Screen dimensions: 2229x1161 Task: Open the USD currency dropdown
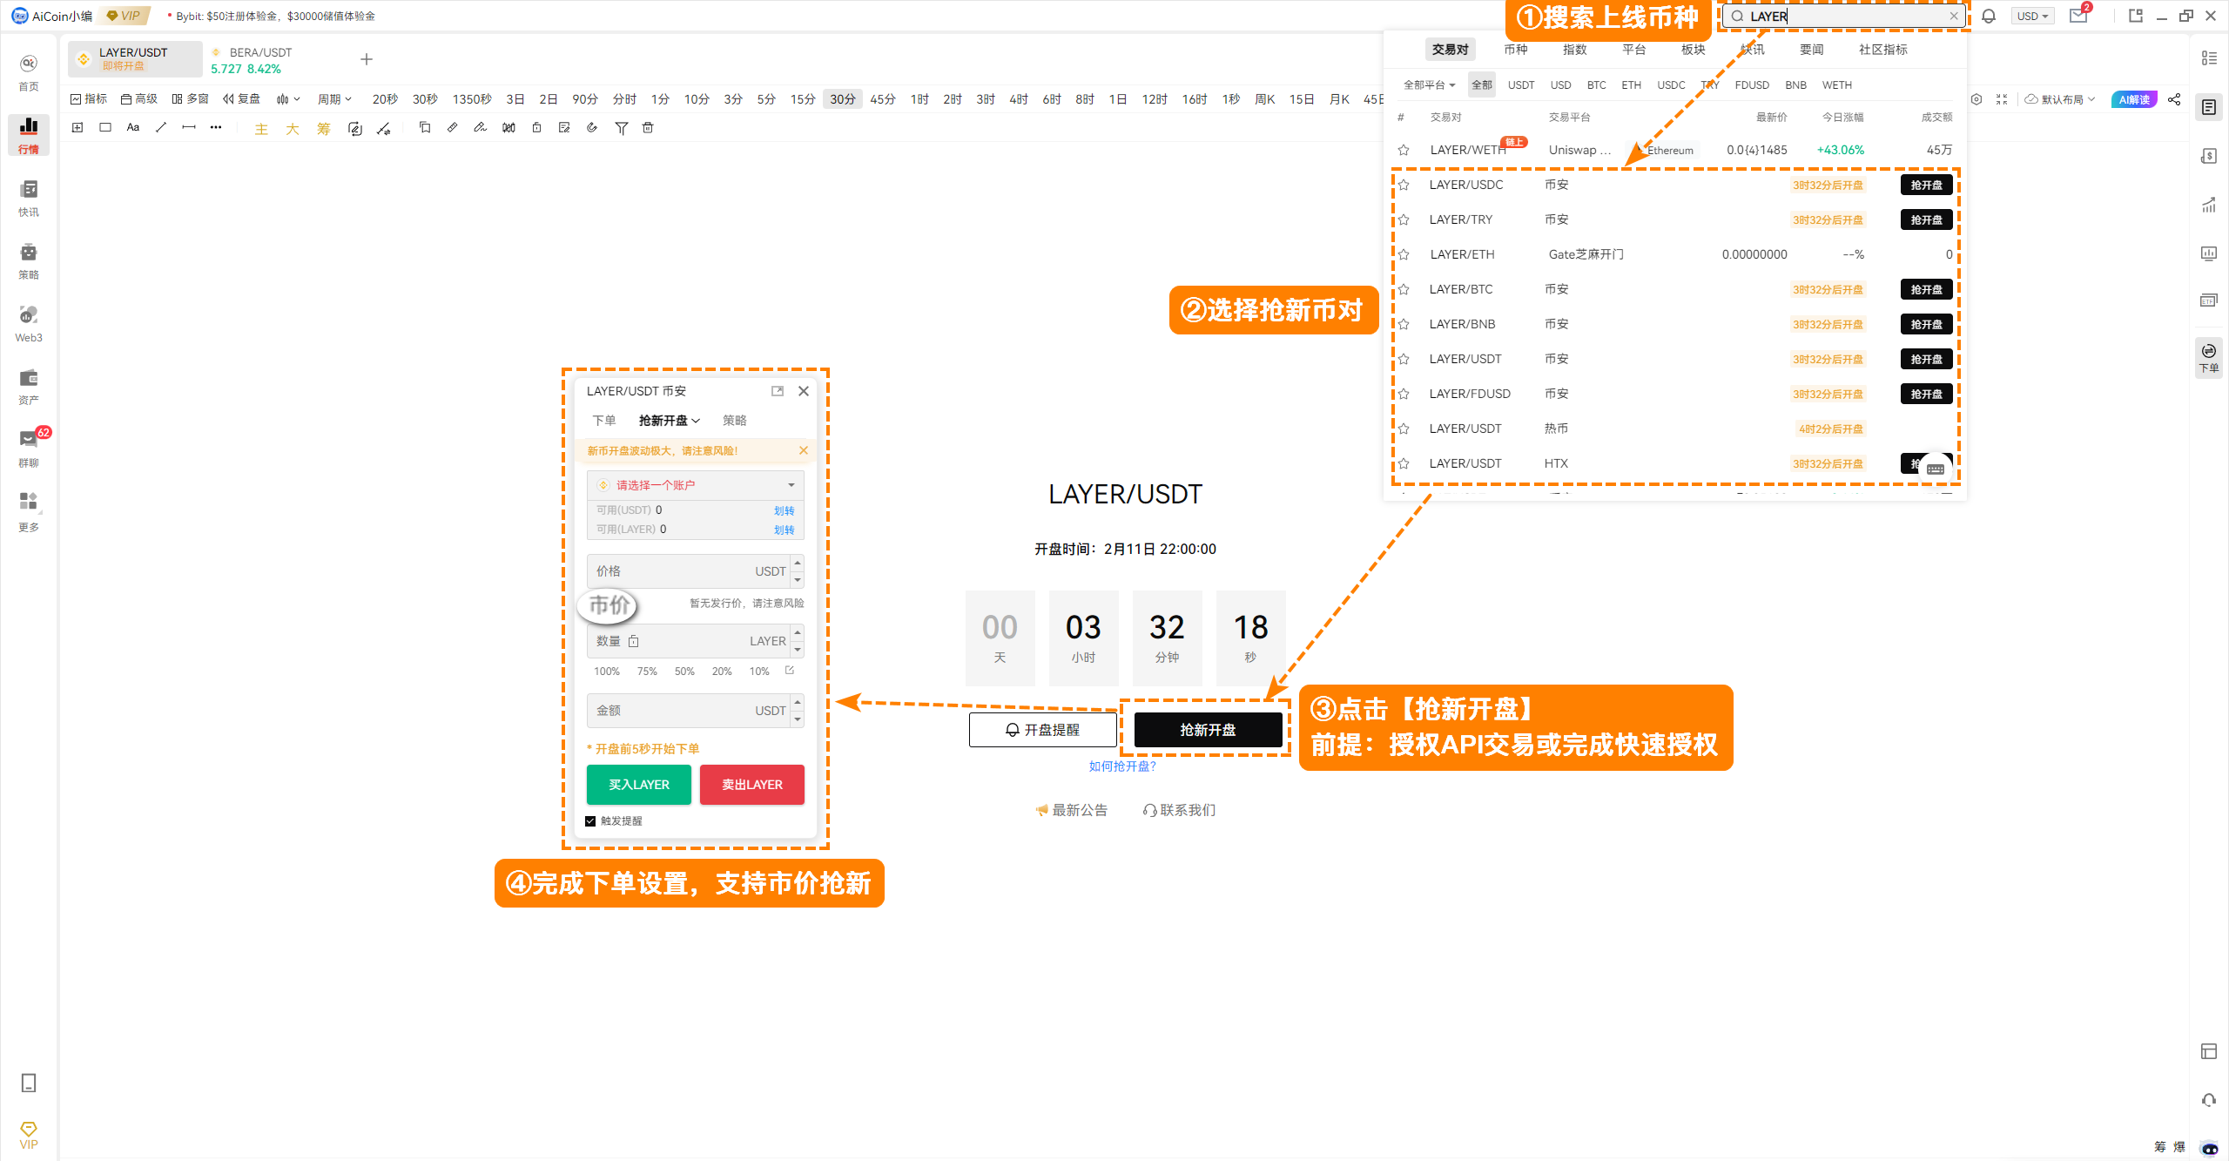pyautogui.click(x=2033, y=16)
